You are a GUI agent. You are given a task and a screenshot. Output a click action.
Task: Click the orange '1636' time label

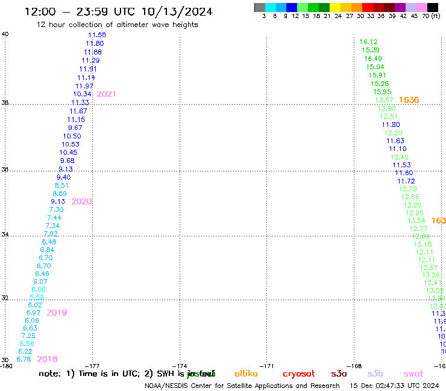409,100
